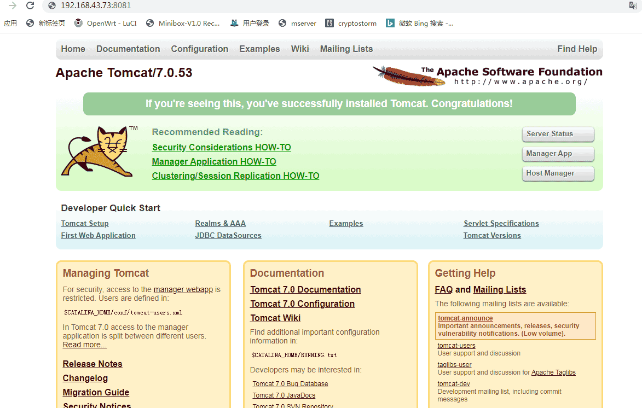Open the Bing search bookmark

tap(420, 23)
